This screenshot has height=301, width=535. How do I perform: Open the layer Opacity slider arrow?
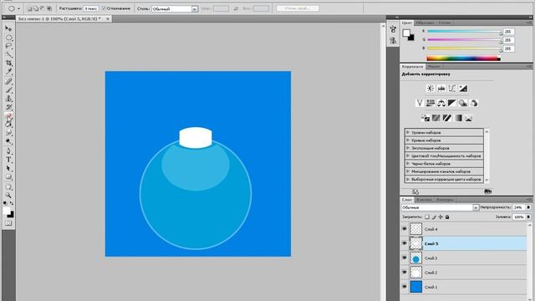coord(528,207)
